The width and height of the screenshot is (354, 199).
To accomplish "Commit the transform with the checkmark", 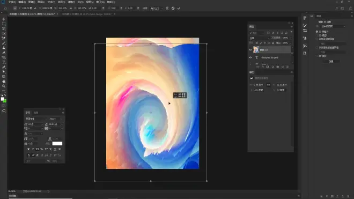I will coord(179,8).
